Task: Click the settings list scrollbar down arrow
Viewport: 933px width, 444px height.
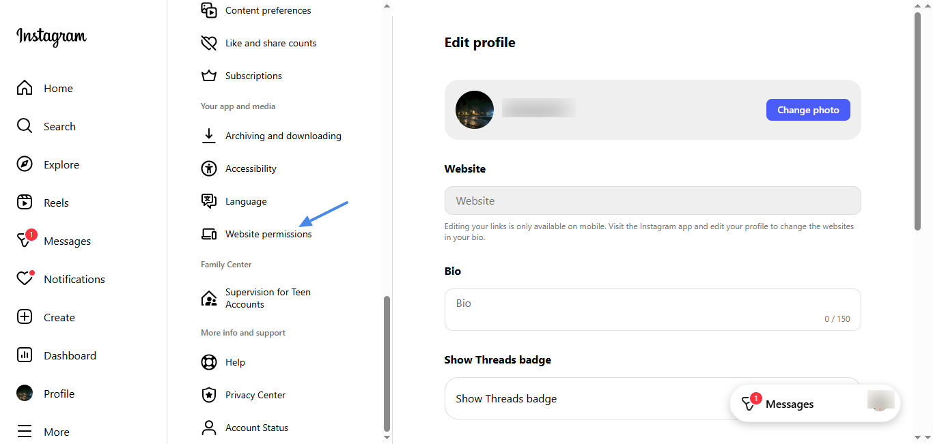Action: click(x=387, y=437)
